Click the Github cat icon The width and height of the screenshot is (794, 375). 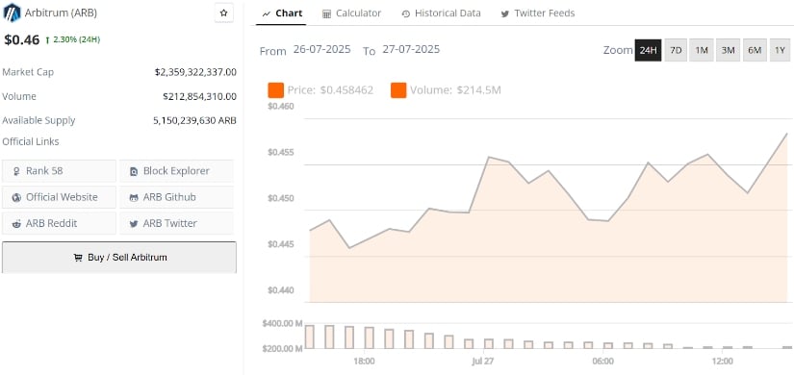(x=134, y=198)
